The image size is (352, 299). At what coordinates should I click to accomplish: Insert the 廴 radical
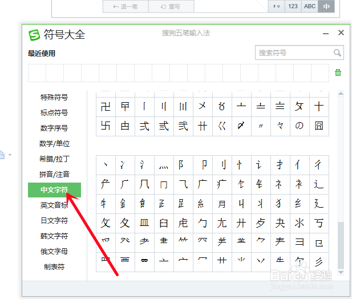(x=319, y=204)
